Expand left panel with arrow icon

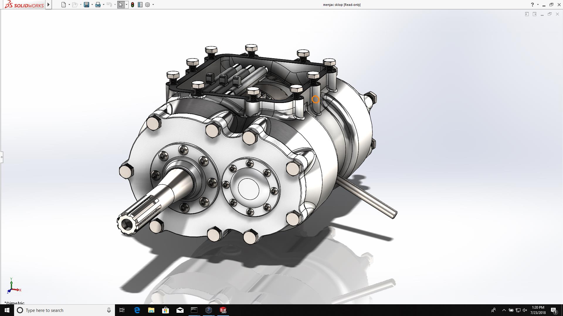pyautogui.click(x=527, y=14)
